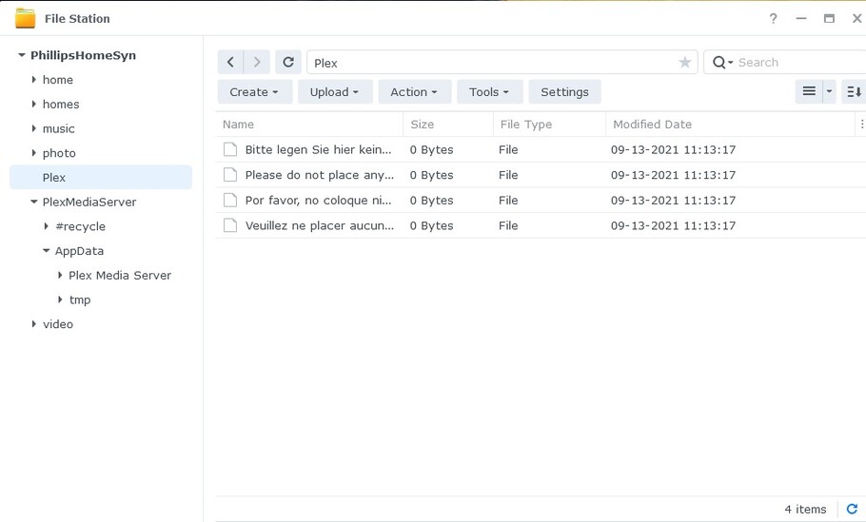Switch to list view icon
866x522 pixels.
pos(809,91)
